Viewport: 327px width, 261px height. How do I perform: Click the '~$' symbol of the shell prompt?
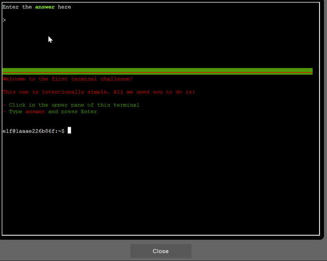61,131
